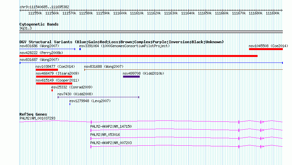Select the RefSeq Genes track title
Viewport: 292px width, 165px height.
tap(33, 114)
